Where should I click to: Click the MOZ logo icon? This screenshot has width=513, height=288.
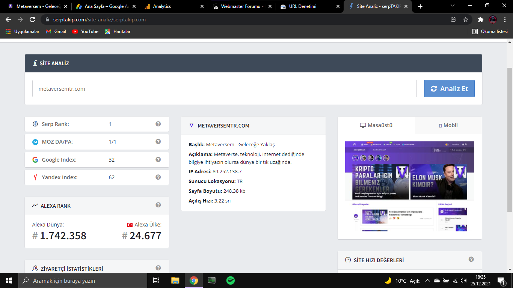(x=35, y=142)
